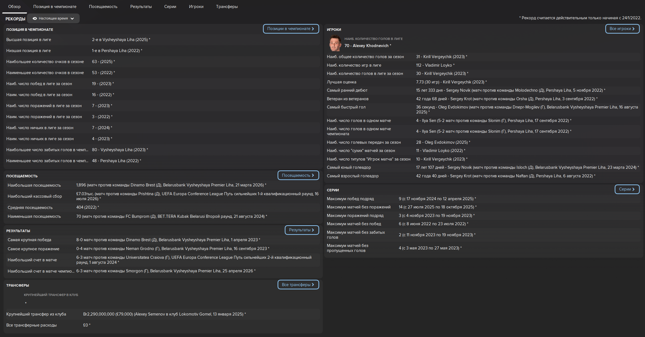The height and width of the screenshot is (337, 645).
Task: Click Наименьшая посещаемость FC Bumprom entry
Action: click(171, 216)
